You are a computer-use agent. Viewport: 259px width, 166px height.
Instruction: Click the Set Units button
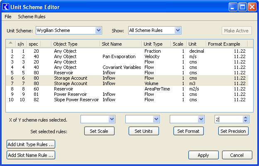144,131
